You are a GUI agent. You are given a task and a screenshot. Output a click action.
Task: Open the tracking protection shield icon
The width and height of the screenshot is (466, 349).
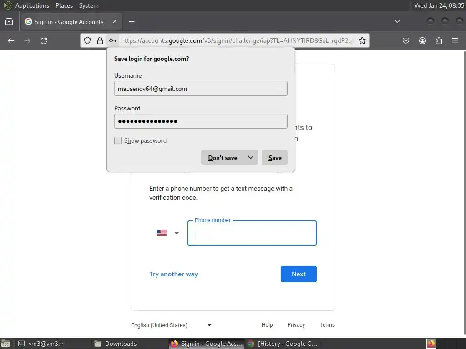(87, 40)
